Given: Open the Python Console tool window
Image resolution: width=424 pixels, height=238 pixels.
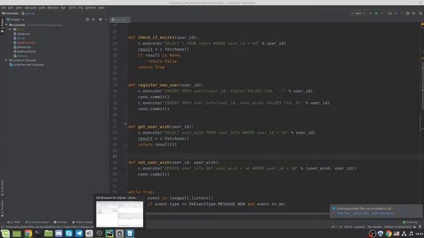Looking at the screenshot, I should click(x=82, y=222).
